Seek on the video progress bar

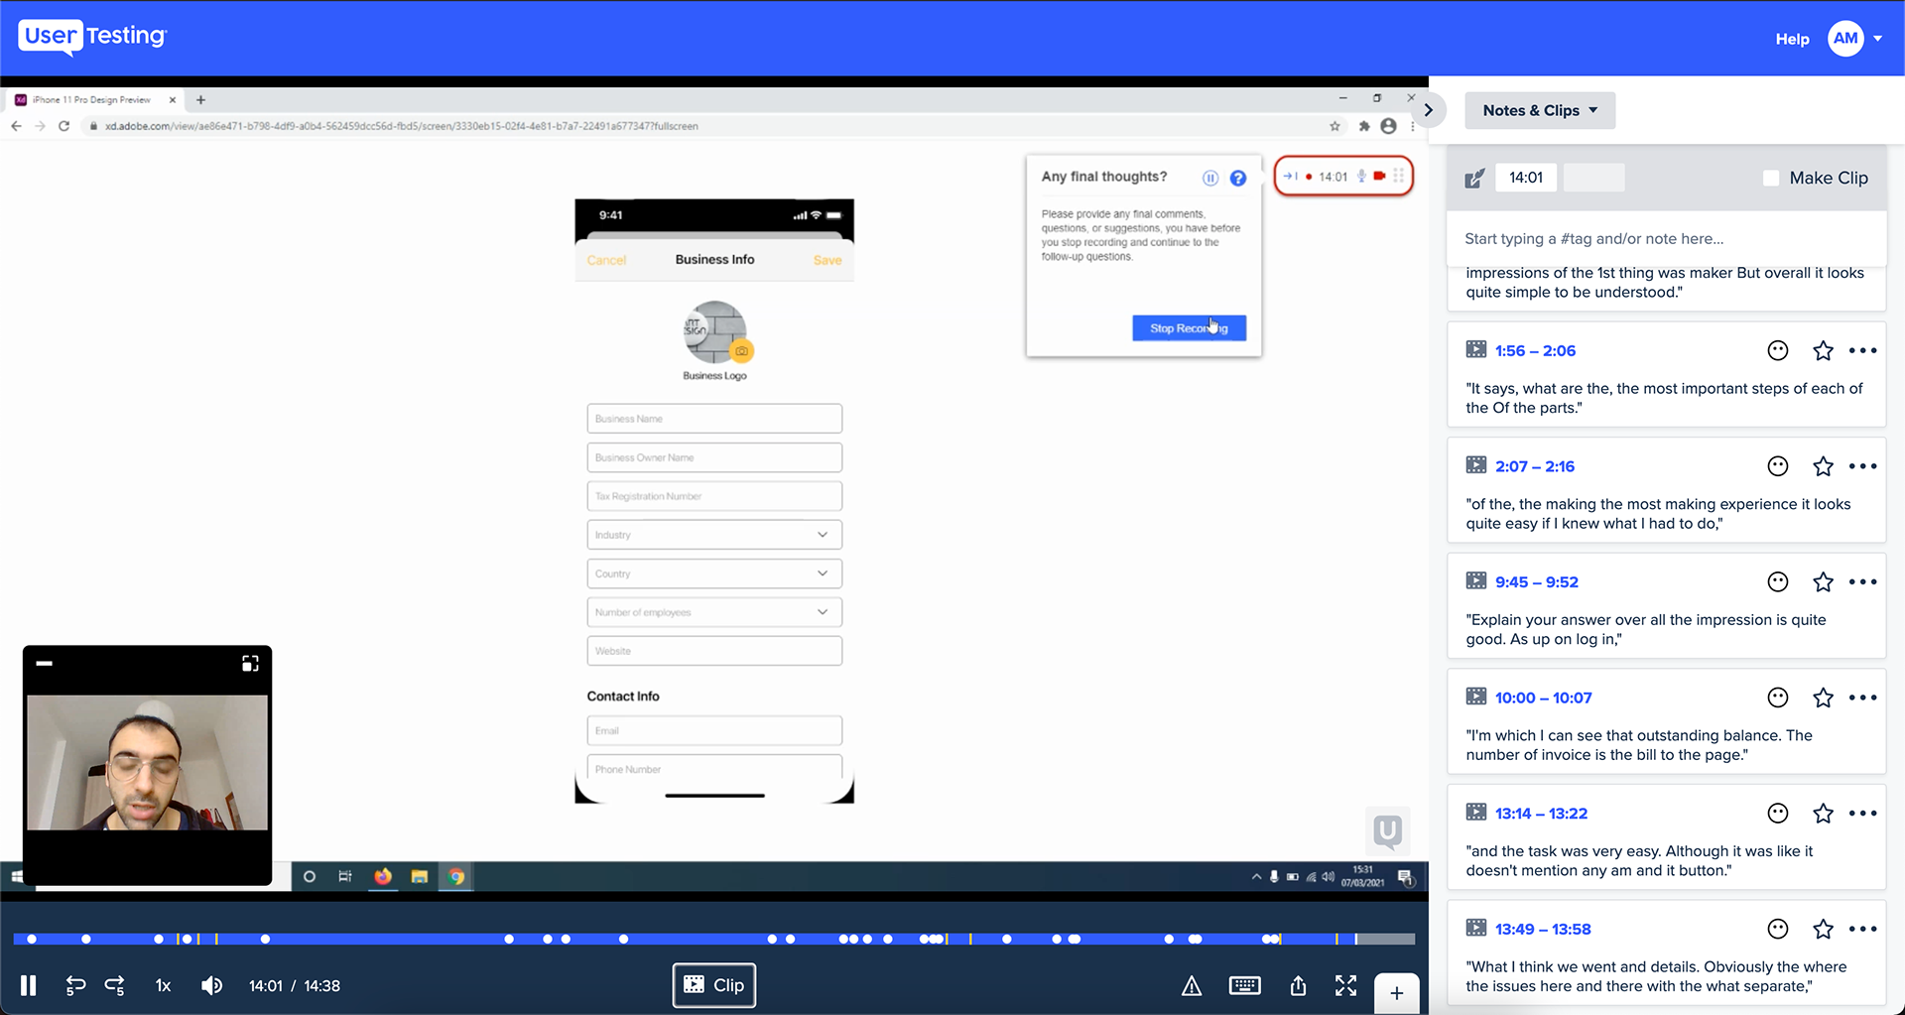click(x=713, y=939)
